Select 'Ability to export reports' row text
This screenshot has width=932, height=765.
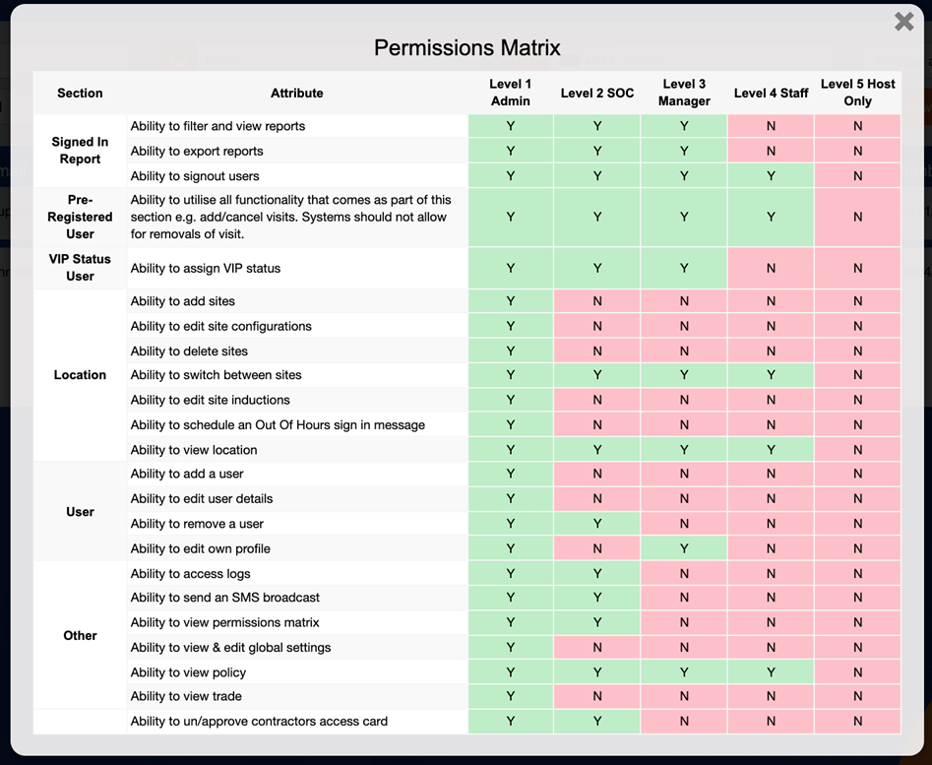197,151
